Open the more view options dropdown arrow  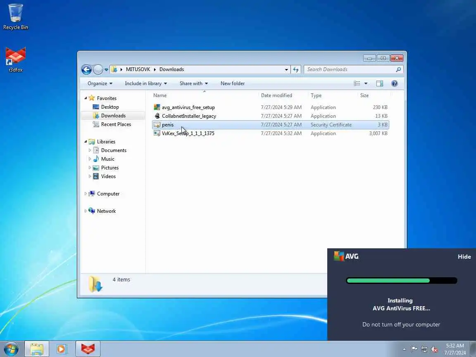click(x=366, y=83)
